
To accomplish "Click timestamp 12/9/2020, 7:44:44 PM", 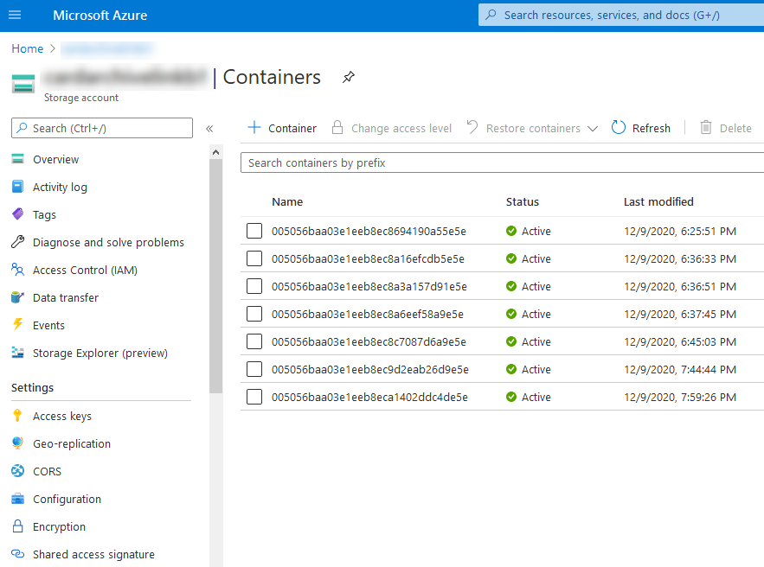I will [x=680, y=370].
